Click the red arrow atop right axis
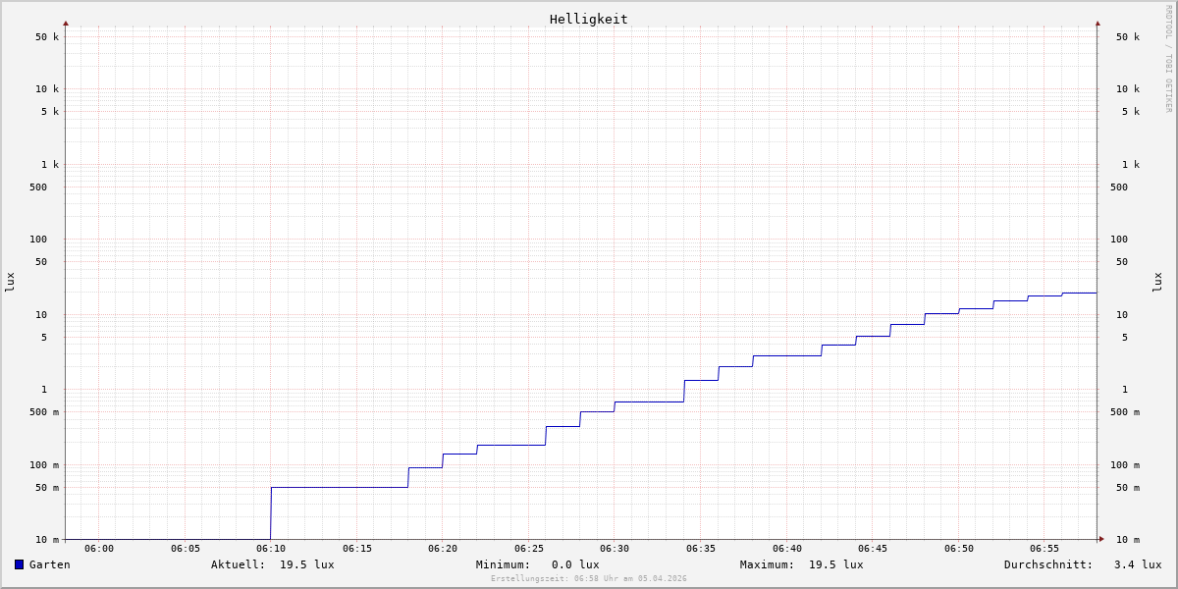 1098,23
